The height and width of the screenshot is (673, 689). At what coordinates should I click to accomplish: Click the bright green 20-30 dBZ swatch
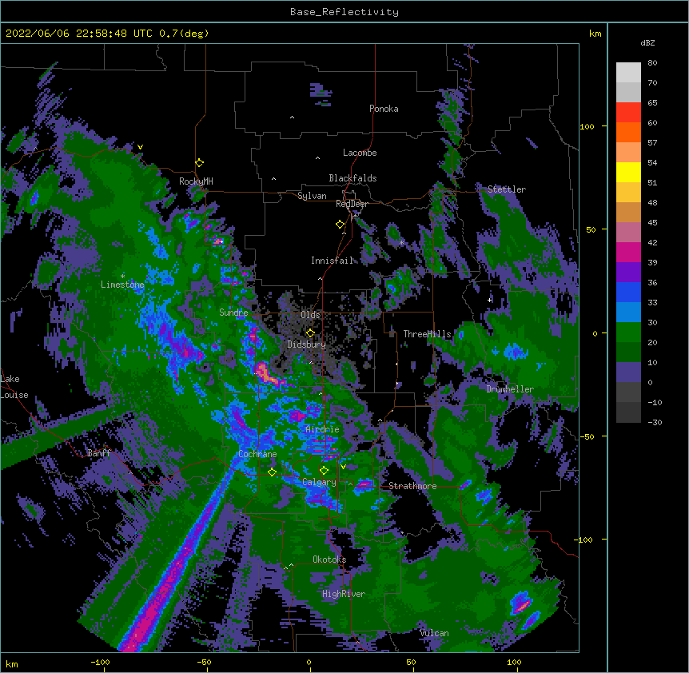[628, 333]
